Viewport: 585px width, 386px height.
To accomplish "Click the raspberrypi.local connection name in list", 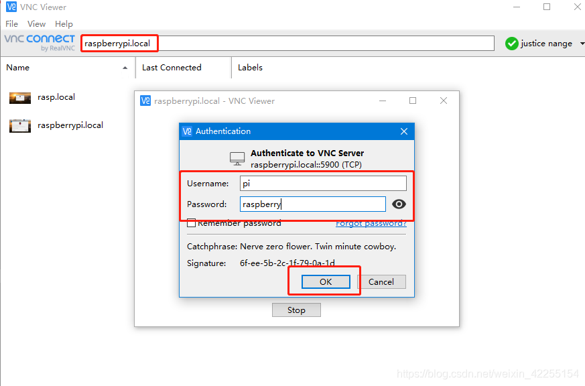I will click(x=70, y=125).
